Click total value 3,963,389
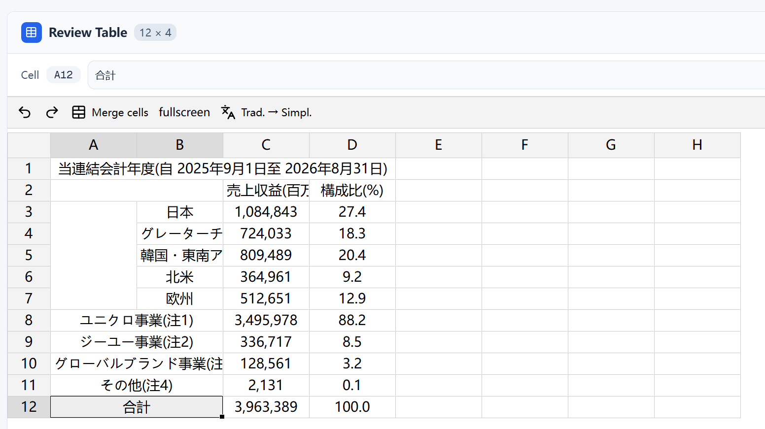 (x=266, y=407)
